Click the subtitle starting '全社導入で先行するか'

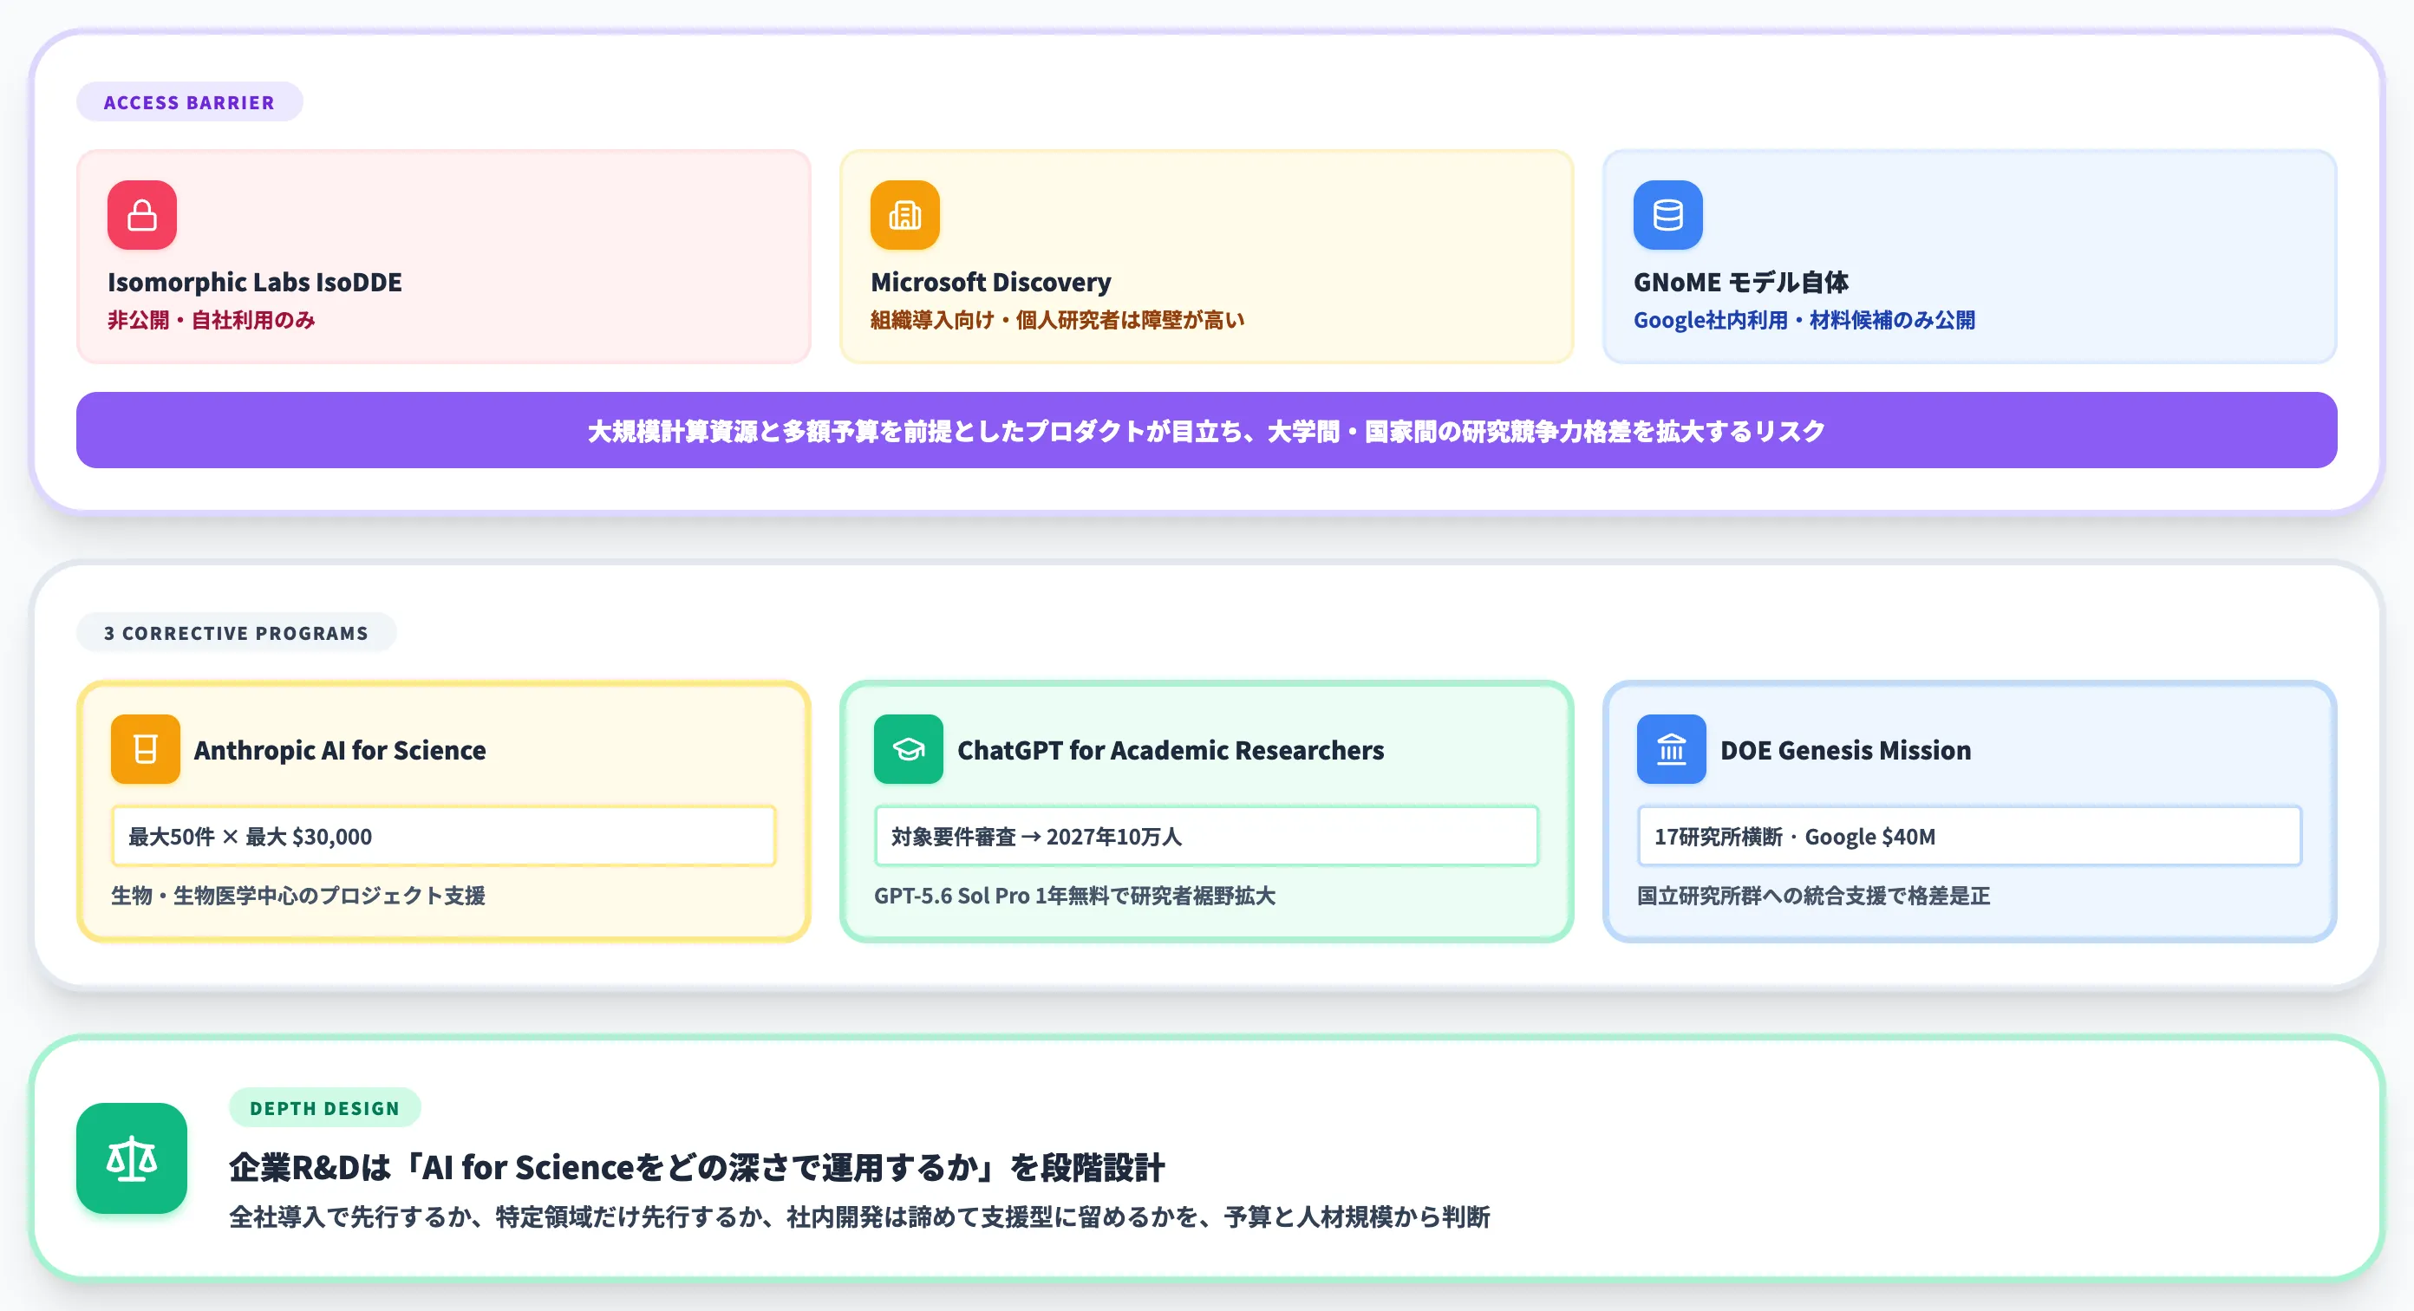click(859, 1217)
